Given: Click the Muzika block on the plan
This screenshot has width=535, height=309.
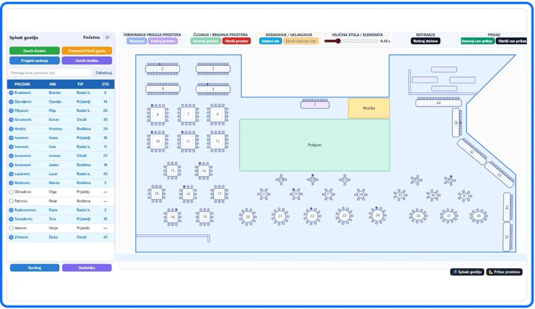Looking at the screenshot, I should pyautogui.click(x=369, y=108).
